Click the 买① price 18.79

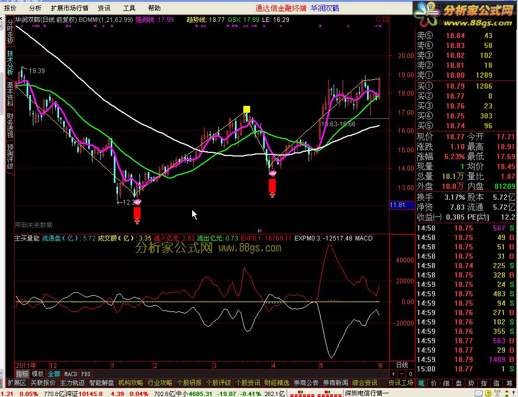(x=455, y=86)
